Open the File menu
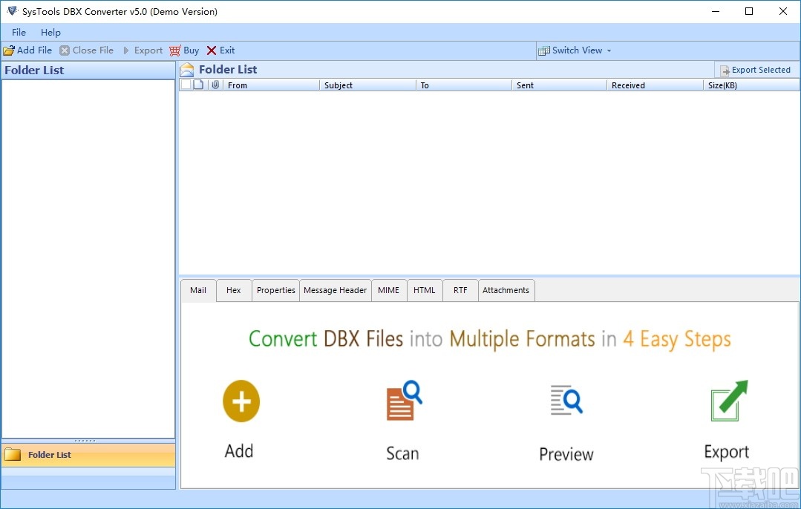 [18, 32]
